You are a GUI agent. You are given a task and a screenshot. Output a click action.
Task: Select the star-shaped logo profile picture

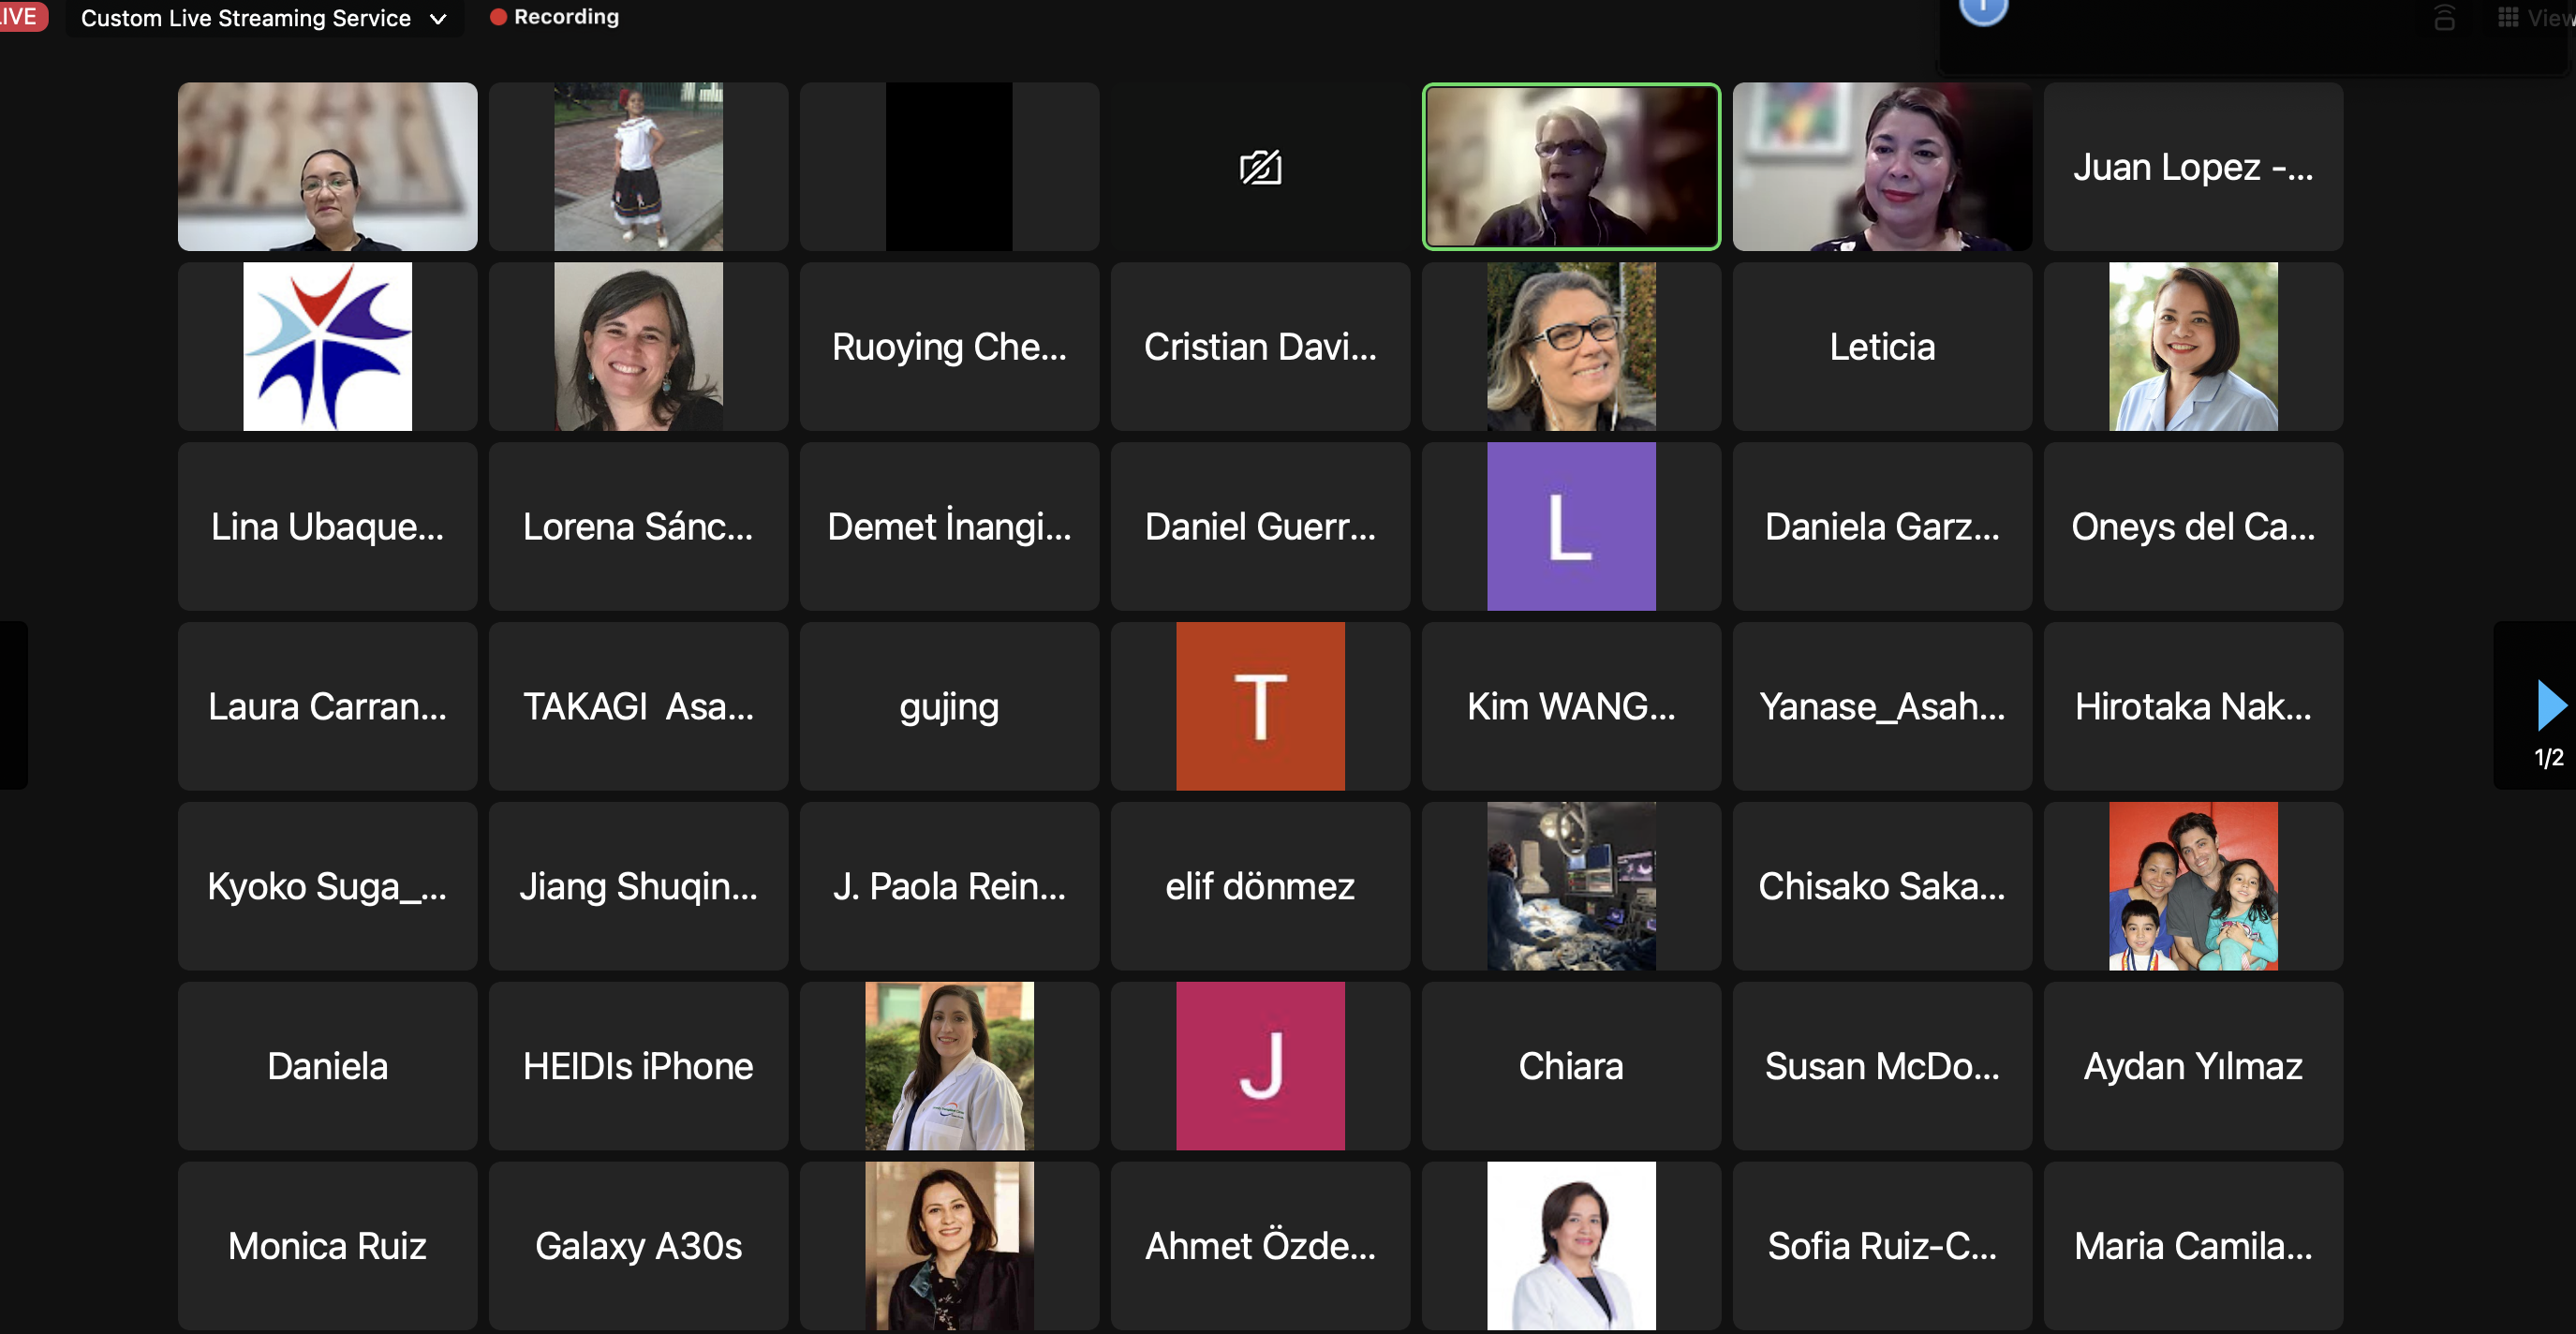327,347
